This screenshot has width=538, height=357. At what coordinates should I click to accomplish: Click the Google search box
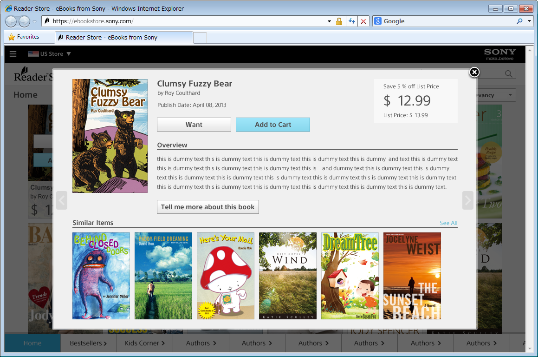tap(446, 21)
